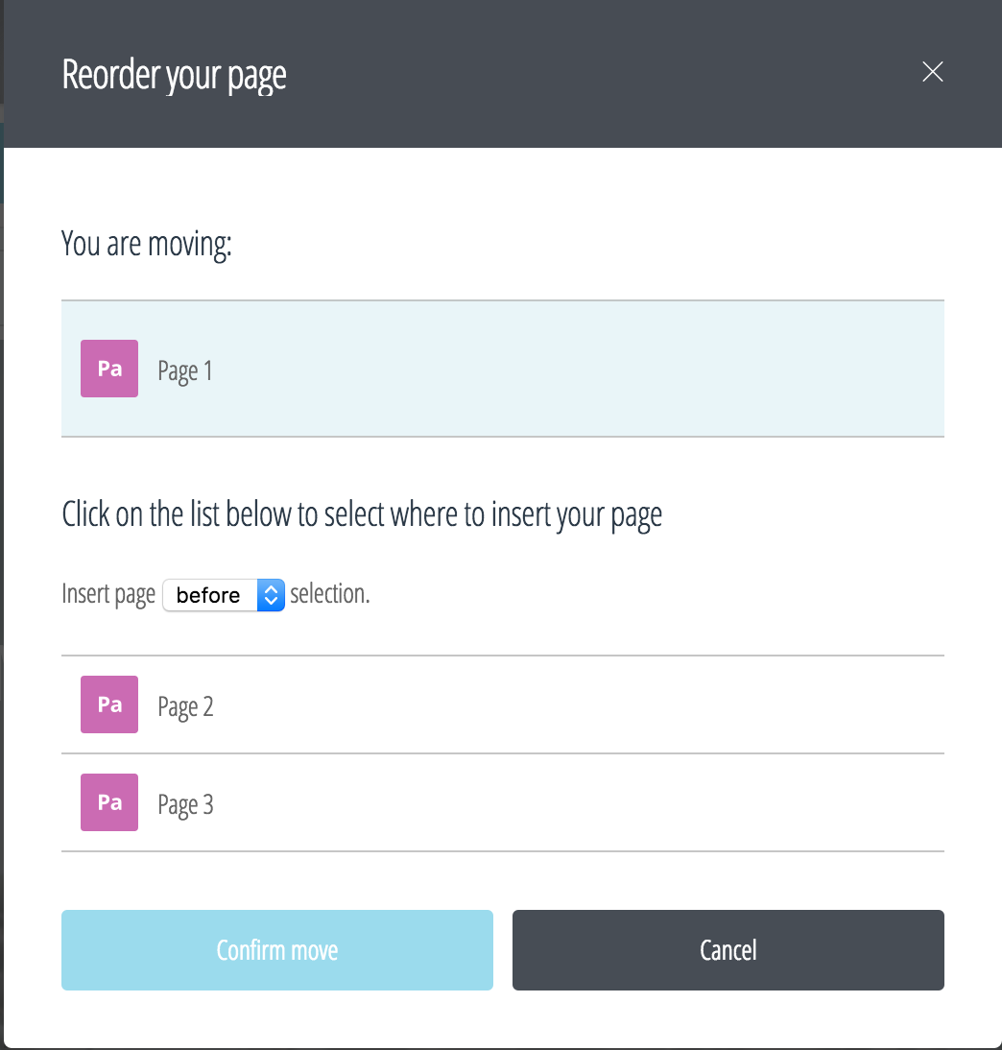Image resolution: width=1002 pixels, height=1050 pixels.
Task: Click the 'You are moving:' heading
Action: [147, 244]
